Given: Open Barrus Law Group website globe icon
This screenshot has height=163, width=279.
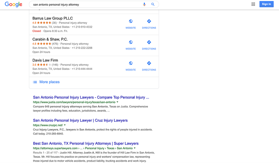Looking at the screenshot, I should (130, 21).
